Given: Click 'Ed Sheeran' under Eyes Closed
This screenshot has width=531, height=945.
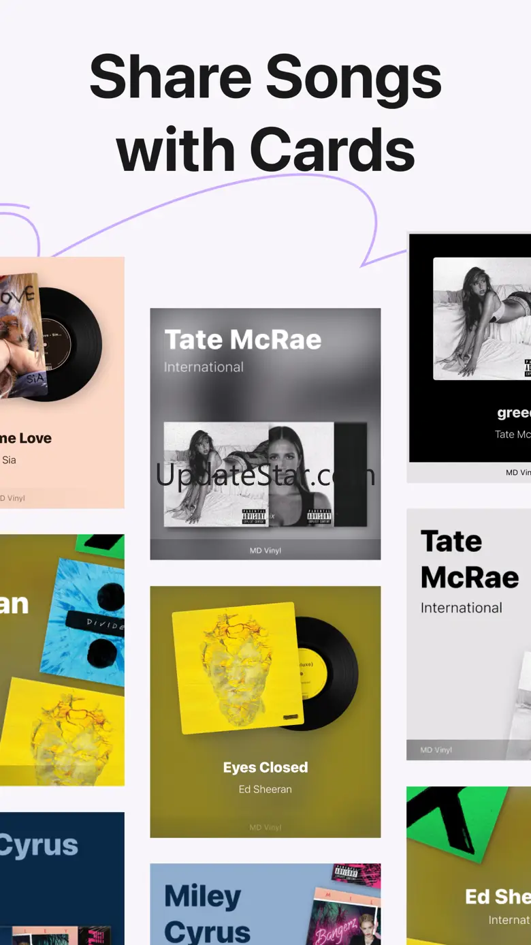Looking at the screenshot, I should [265, 789].
